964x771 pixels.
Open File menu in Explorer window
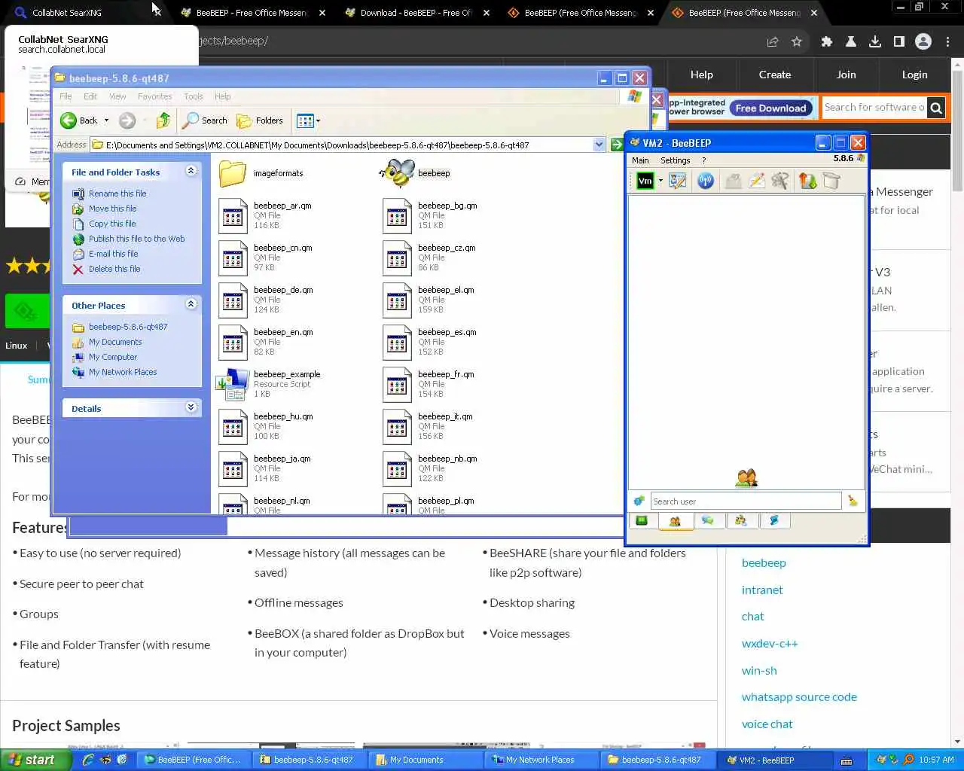(66, 96)
